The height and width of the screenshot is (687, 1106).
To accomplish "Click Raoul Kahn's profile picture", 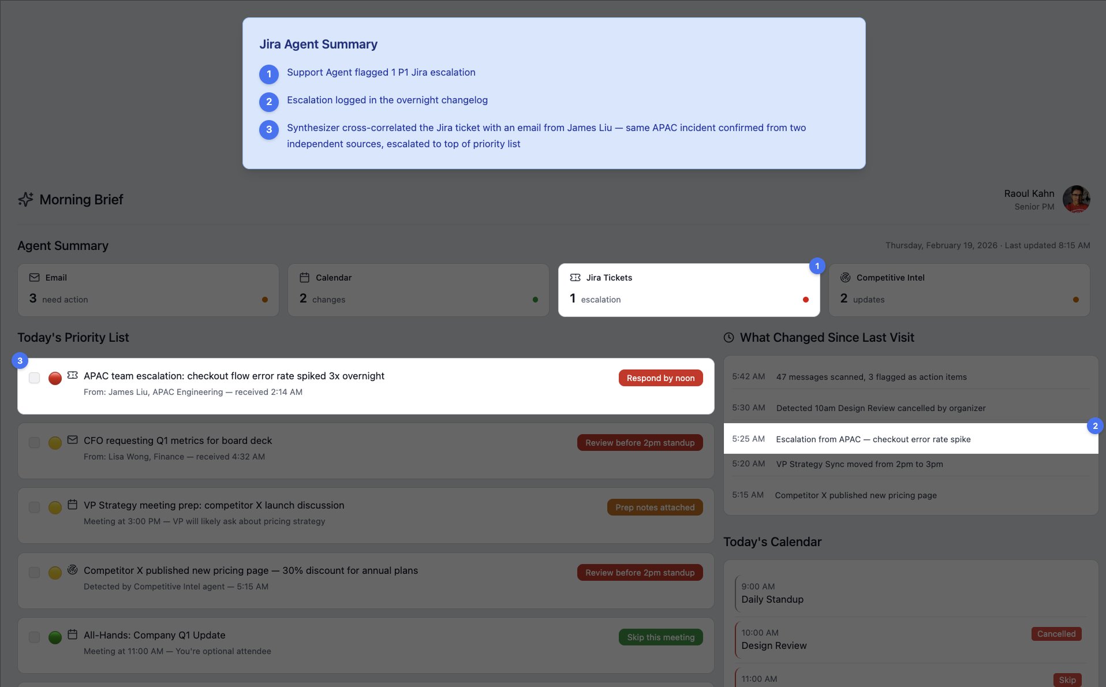I will [x=1077, y=199].
